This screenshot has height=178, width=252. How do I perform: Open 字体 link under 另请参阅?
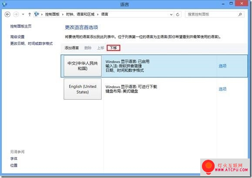(14, 159)
